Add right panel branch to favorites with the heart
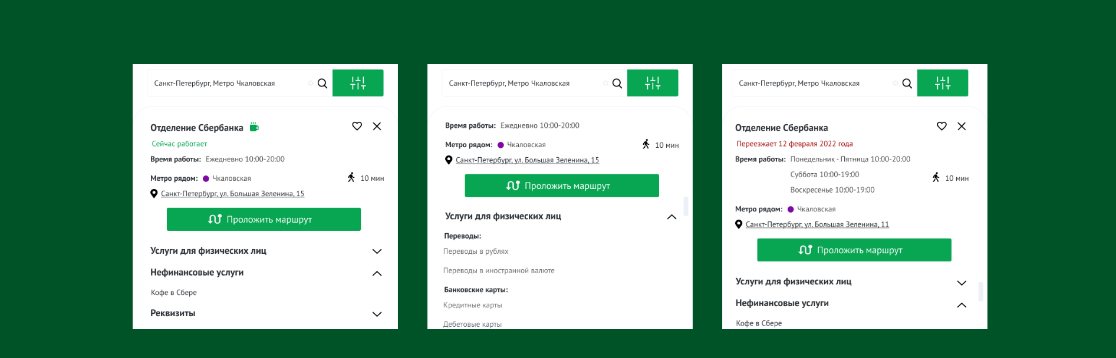This screenshot has width=1116, height=358. coord(942,126)
